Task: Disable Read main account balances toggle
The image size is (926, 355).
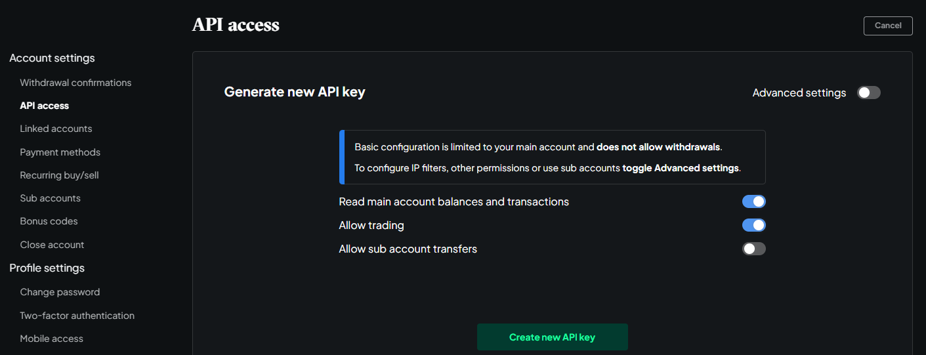Action: point(753,201)
